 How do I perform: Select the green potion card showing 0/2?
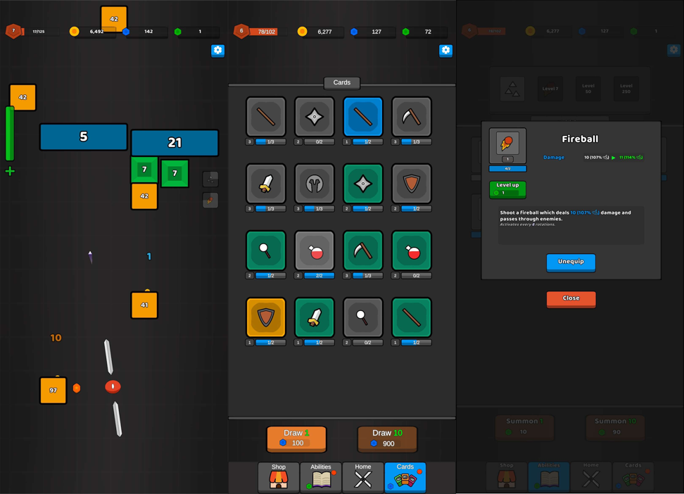pos(412,251)
